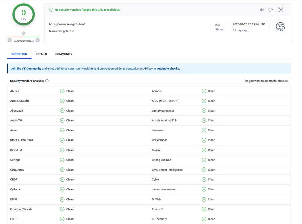302x224 pixels.
Task: Open the VT graph icon
Action: tap(281, 10)
